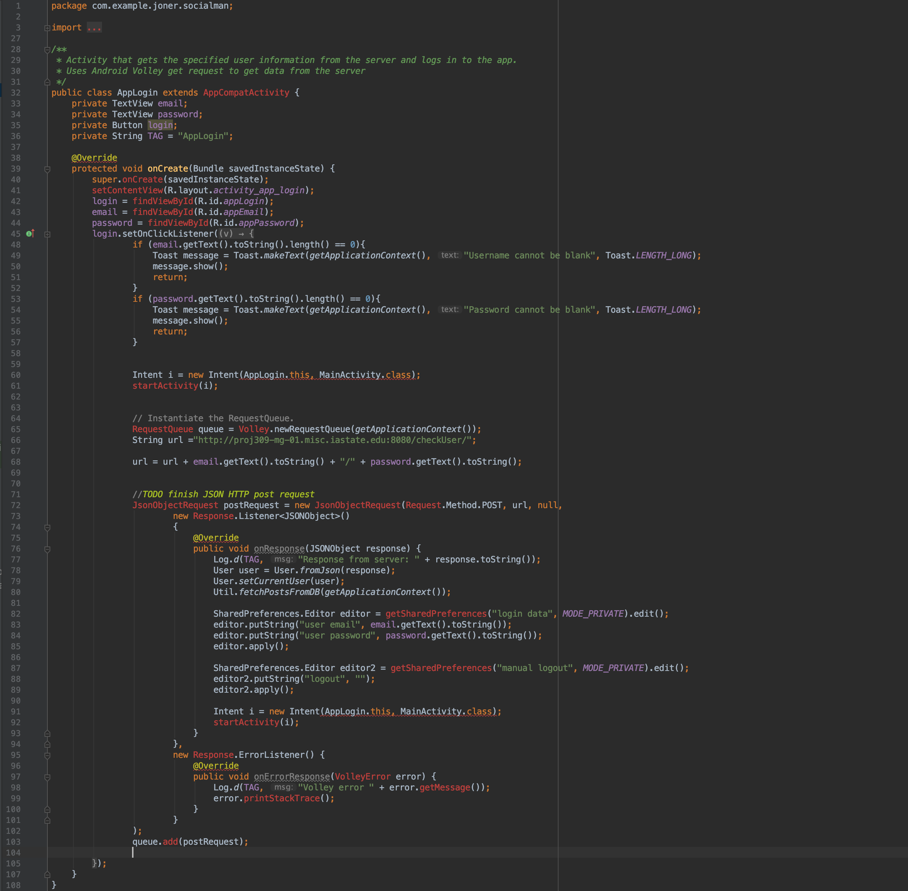
Task: Collapse the onCreate method fold on line 39
Action: pyautogui.click(x=47, y=169)
